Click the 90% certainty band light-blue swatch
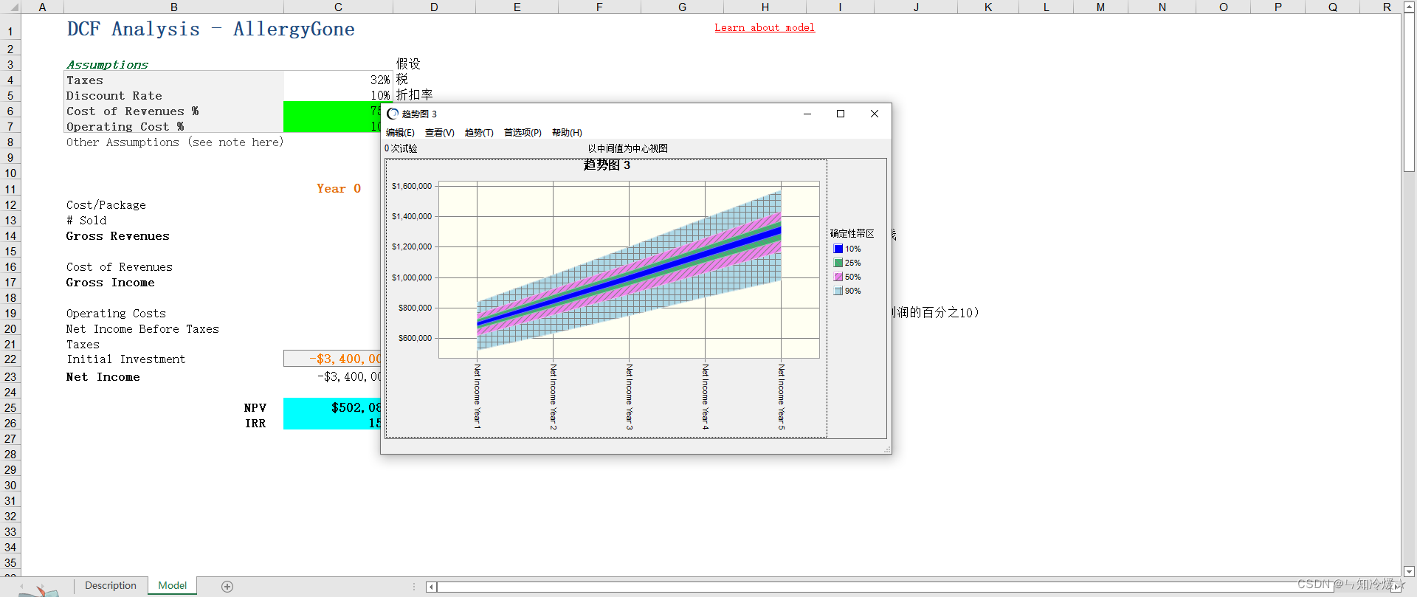 (x=838, y=291)
